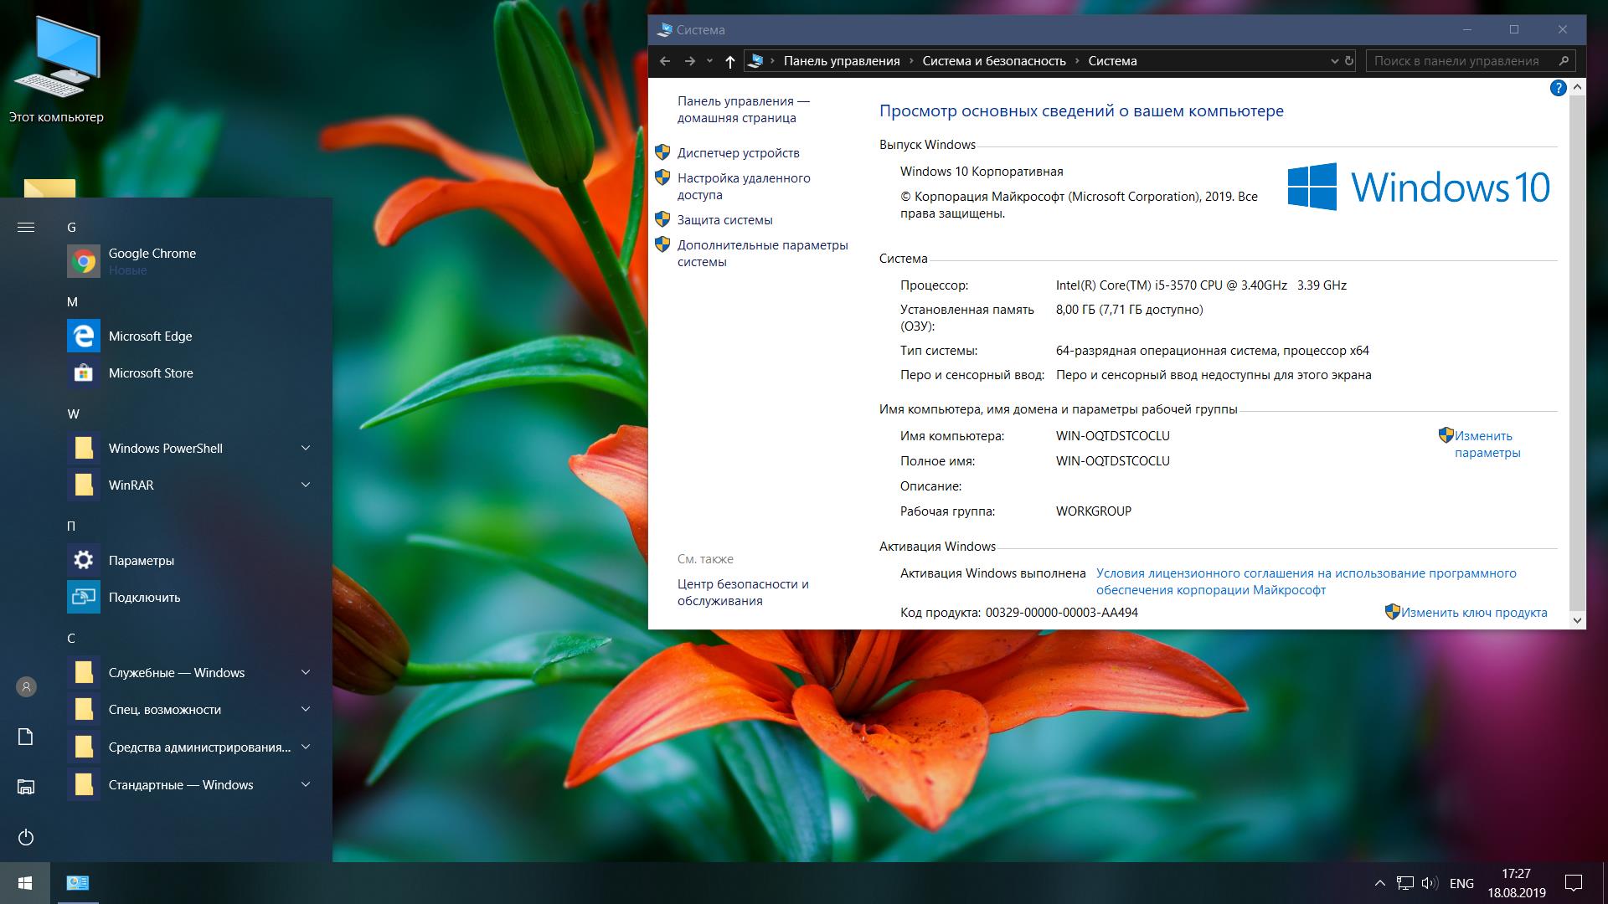Click Изменить ключ продукта link
This screenshot has width=1608, height=904.
coord(1474,613)
